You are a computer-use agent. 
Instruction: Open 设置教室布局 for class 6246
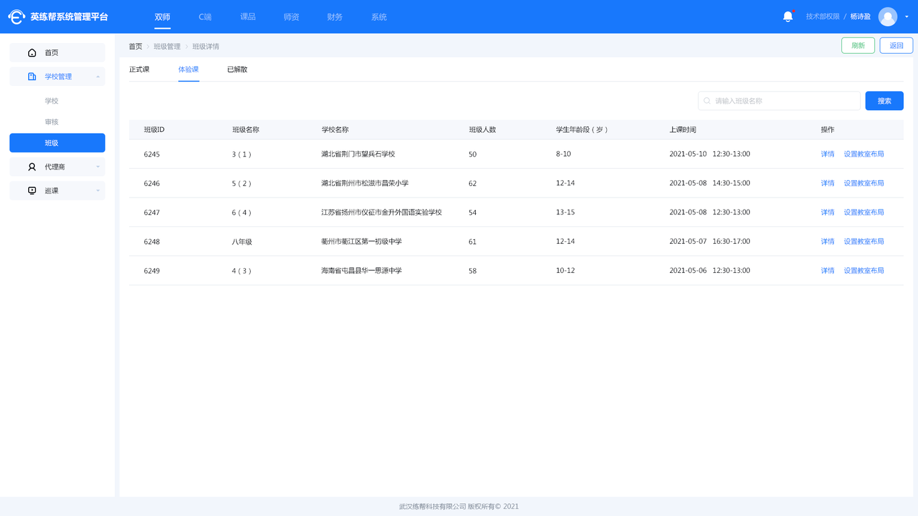pyautogui.click(x=864, y=183)
